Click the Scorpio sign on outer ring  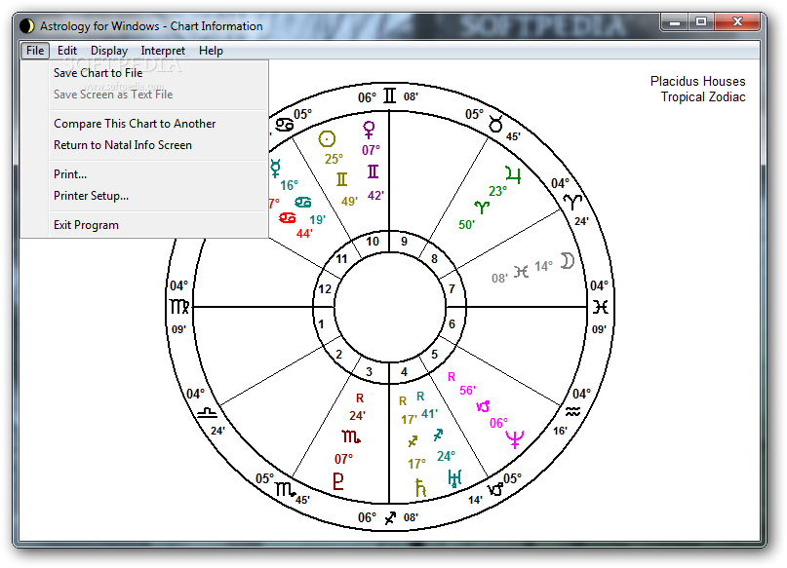pos(286,489)
